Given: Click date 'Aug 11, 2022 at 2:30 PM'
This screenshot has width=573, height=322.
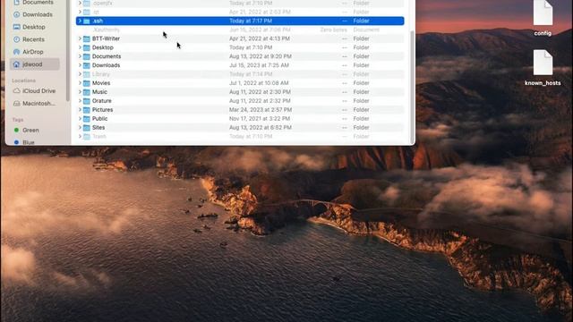Looking at the screenshot, I should 260,91.
